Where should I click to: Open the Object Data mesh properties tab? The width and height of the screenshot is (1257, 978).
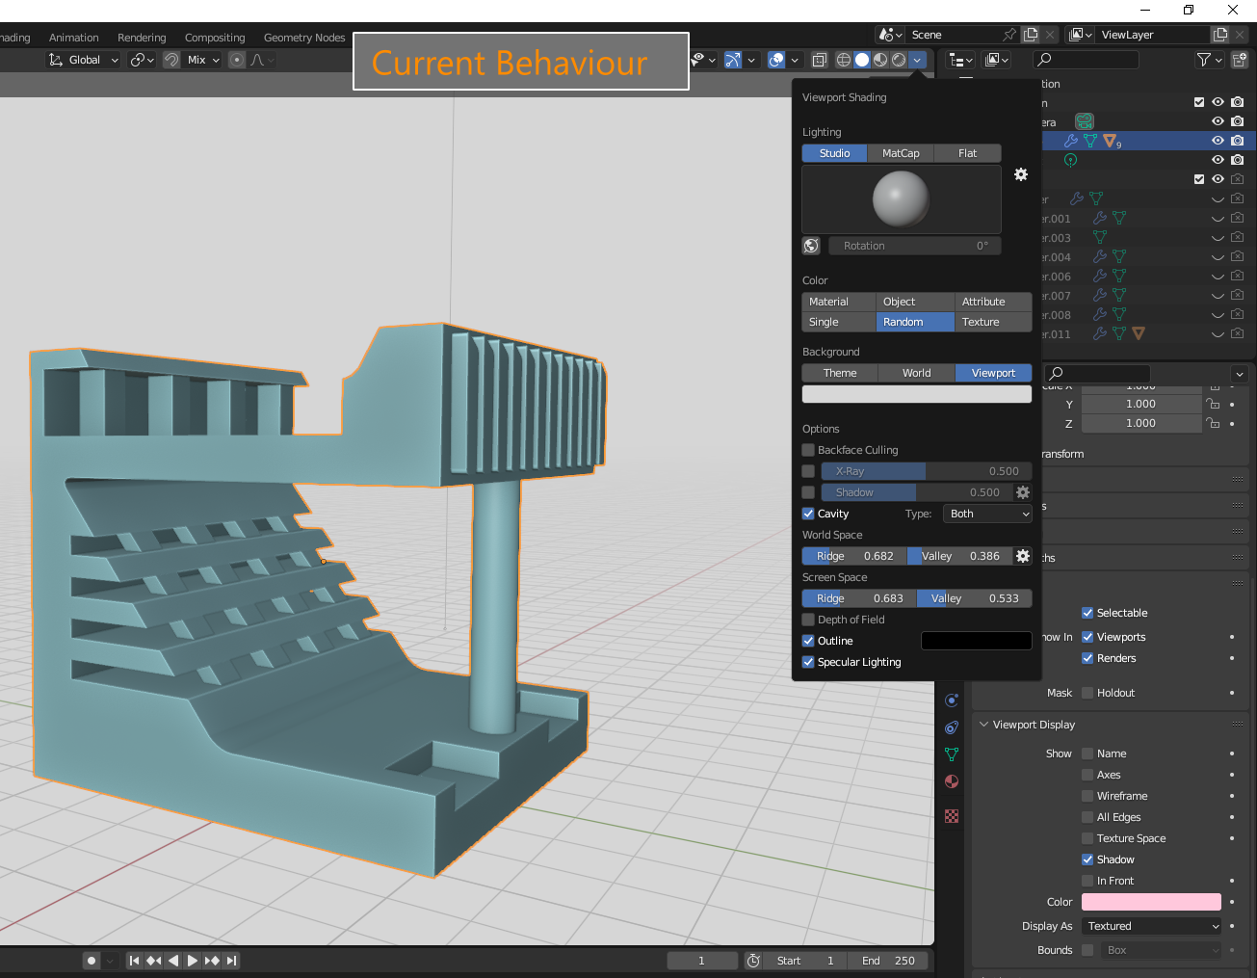(x=952, y=754)
